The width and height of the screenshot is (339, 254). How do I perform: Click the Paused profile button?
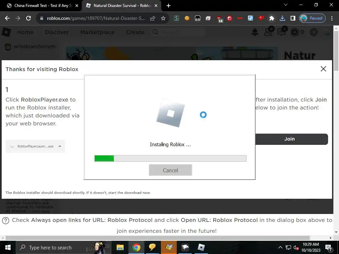[312, 19]
